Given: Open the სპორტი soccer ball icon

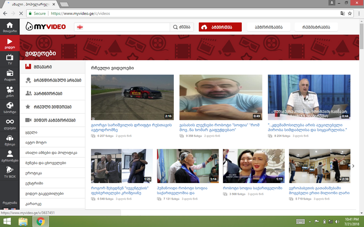Looking at the screenshot, I should tap(10, 106).
